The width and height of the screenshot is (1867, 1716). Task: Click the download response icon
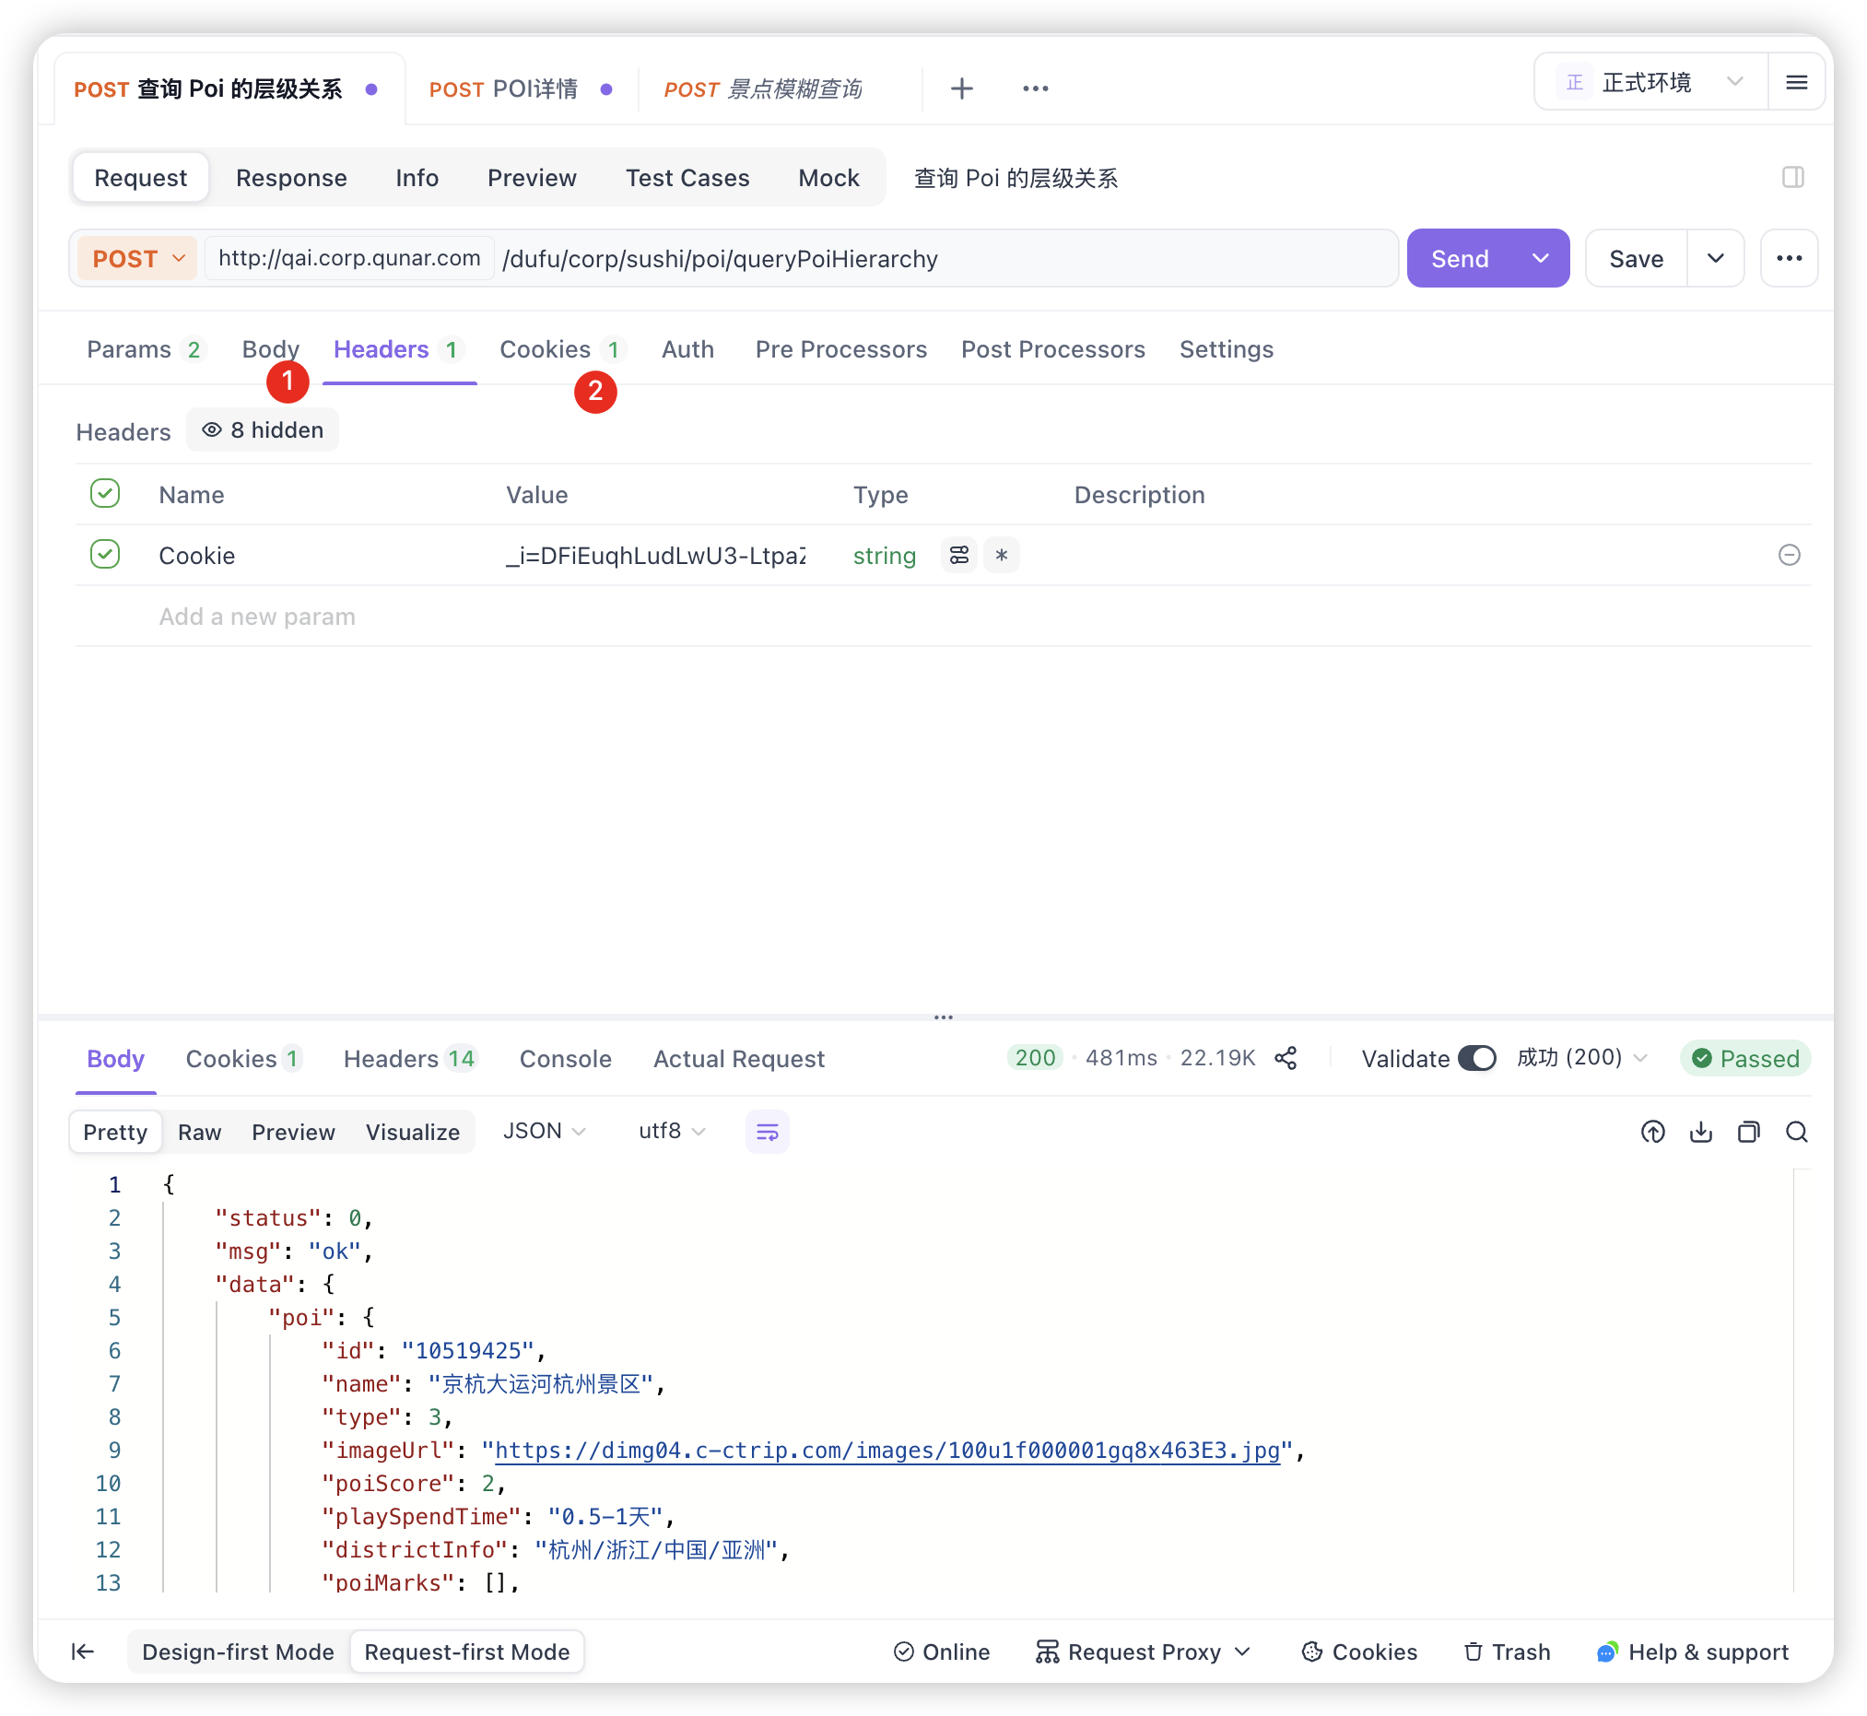[1701, 1132]
